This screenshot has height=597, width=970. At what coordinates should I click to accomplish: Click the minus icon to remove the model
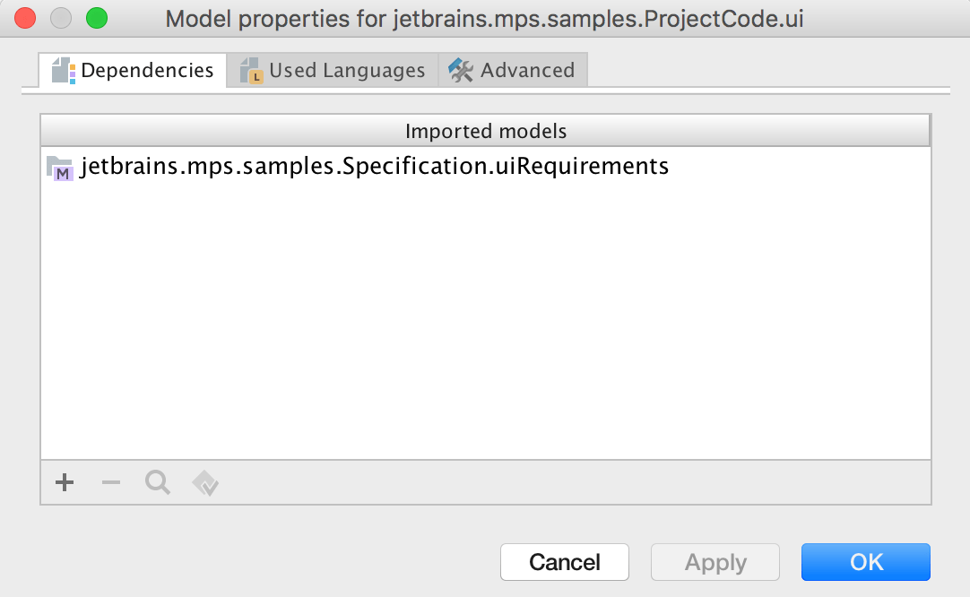(x=110, y=483)
